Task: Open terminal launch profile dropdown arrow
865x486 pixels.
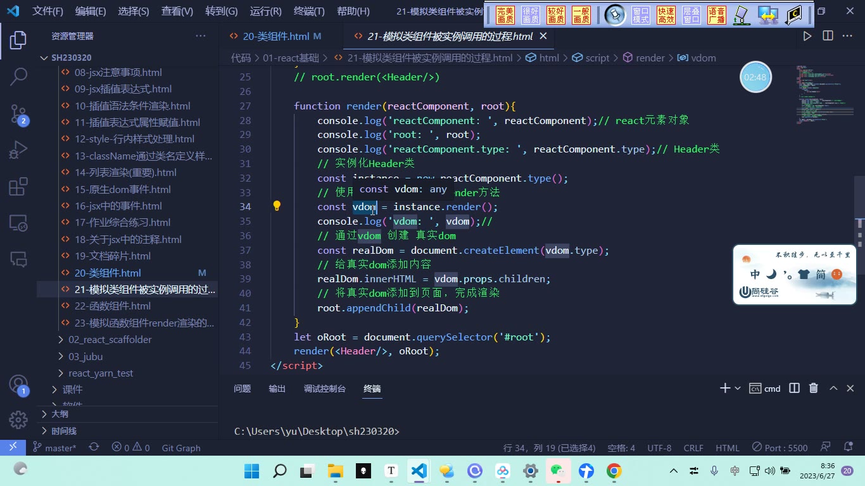Action: pyautogui.click(x=738, y=388)
